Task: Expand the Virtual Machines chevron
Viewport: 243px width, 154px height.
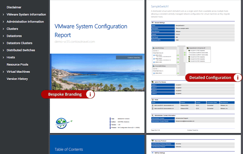Action: pos(3,72)
